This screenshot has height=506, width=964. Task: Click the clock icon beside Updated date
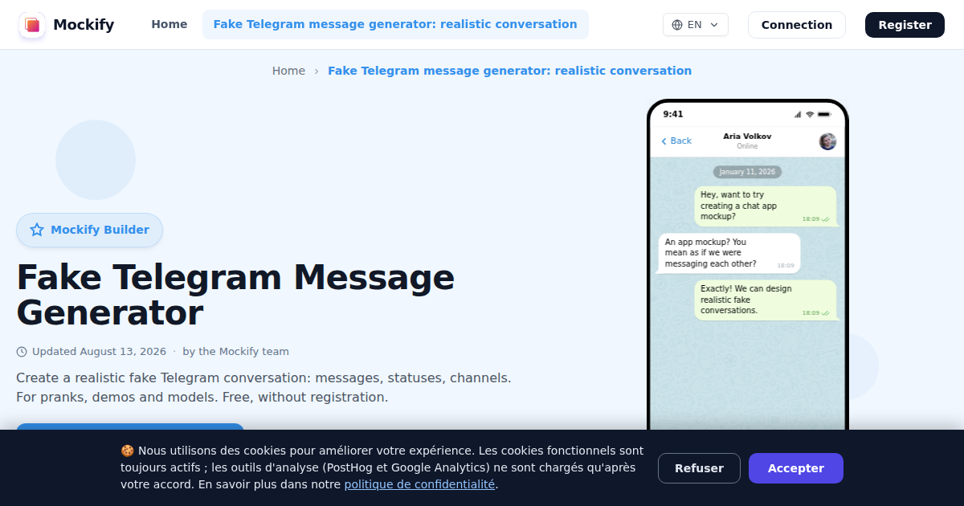coord(22,352)
